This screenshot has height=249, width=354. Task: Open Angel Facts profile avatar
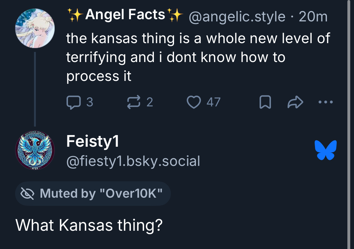pyautogui.click(x=35, y=28)
